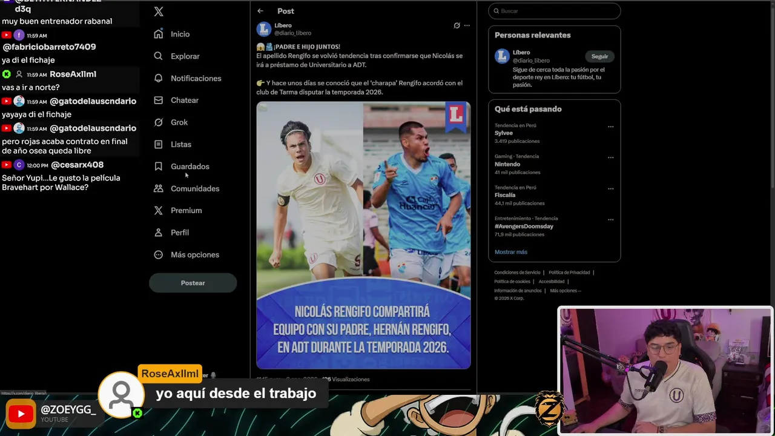Click the Explorar search icon
Image resolution: width=775 pixels, height=436 pixels.
tap(159, 56)
